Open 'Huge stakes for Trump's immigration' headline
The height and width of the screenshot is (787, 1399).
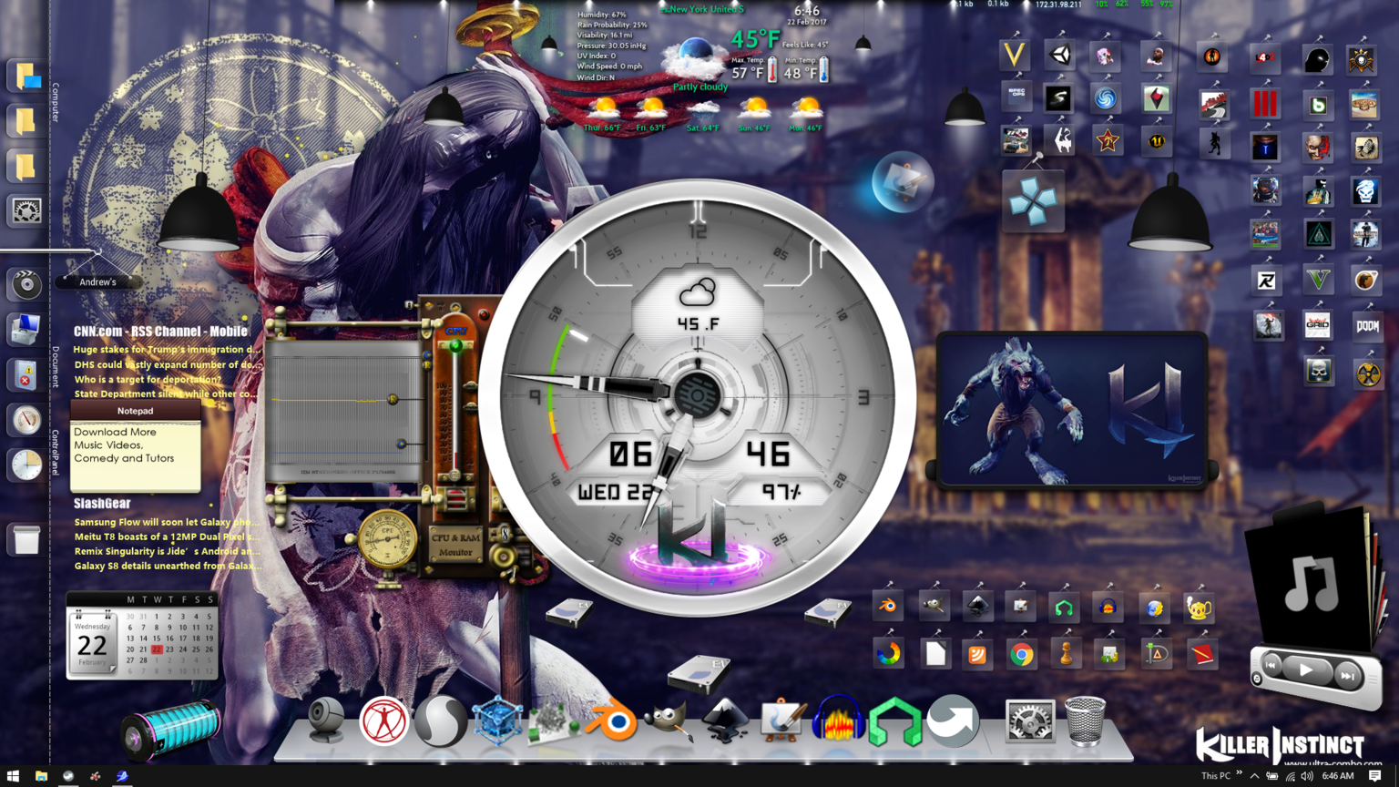coord(167,349)
